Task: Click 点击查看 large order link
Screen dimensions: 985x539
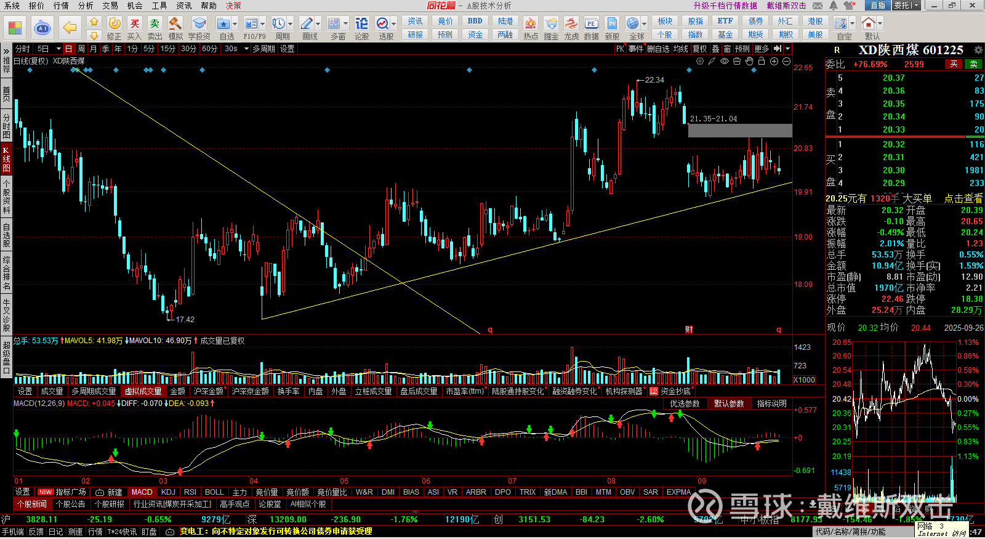Action: point(963,198)
